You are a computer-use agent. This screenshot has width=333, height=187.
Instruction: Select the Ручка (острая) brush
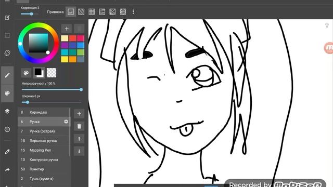[44, 131]
